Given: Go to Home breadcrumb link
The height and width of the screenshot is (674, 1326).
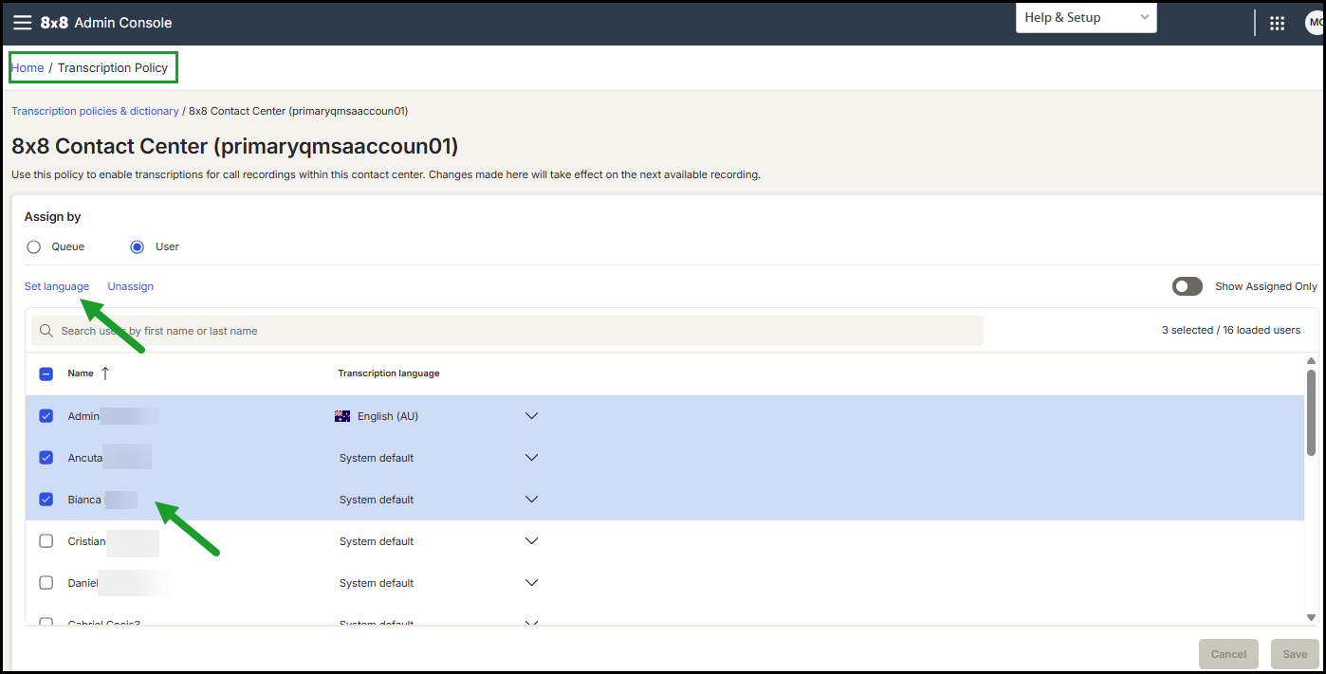Looking at the screenshot, I should pyautogui.click(x=28, y=68).
